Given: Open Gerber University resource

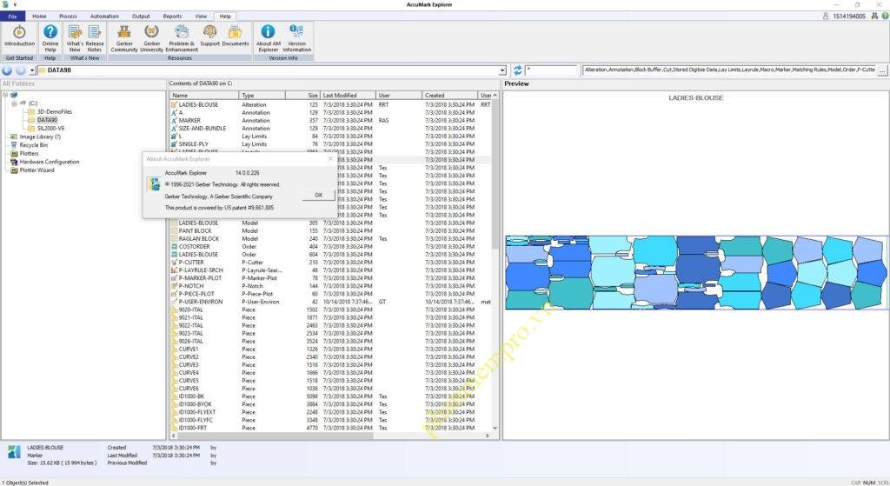Looking at the screenshot, I should [x=152, y=36].
